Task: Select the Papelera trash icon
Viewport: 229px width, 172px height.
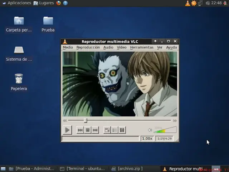Action: 19,82
